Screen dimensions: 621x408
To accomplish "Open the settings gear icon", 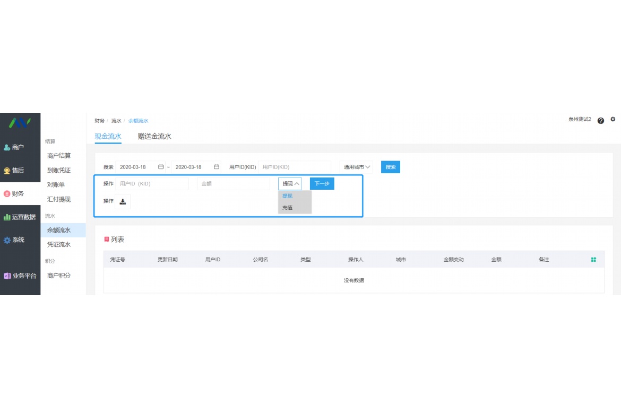I will (613, 120).
